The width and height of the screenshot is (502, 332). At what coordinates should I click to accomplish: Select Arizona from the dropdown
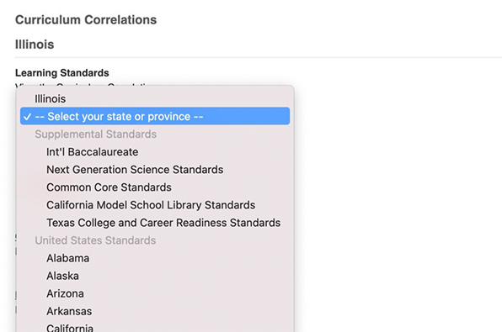[x=155, y=293]
